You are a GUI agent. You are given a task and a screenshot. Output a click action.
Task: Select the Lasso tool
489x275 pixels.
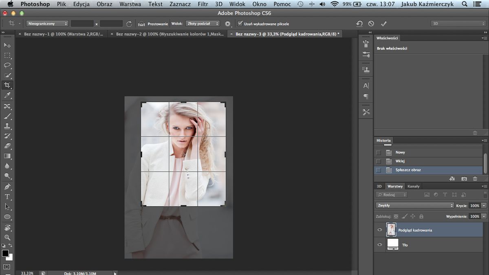click(x=7, y=65)
